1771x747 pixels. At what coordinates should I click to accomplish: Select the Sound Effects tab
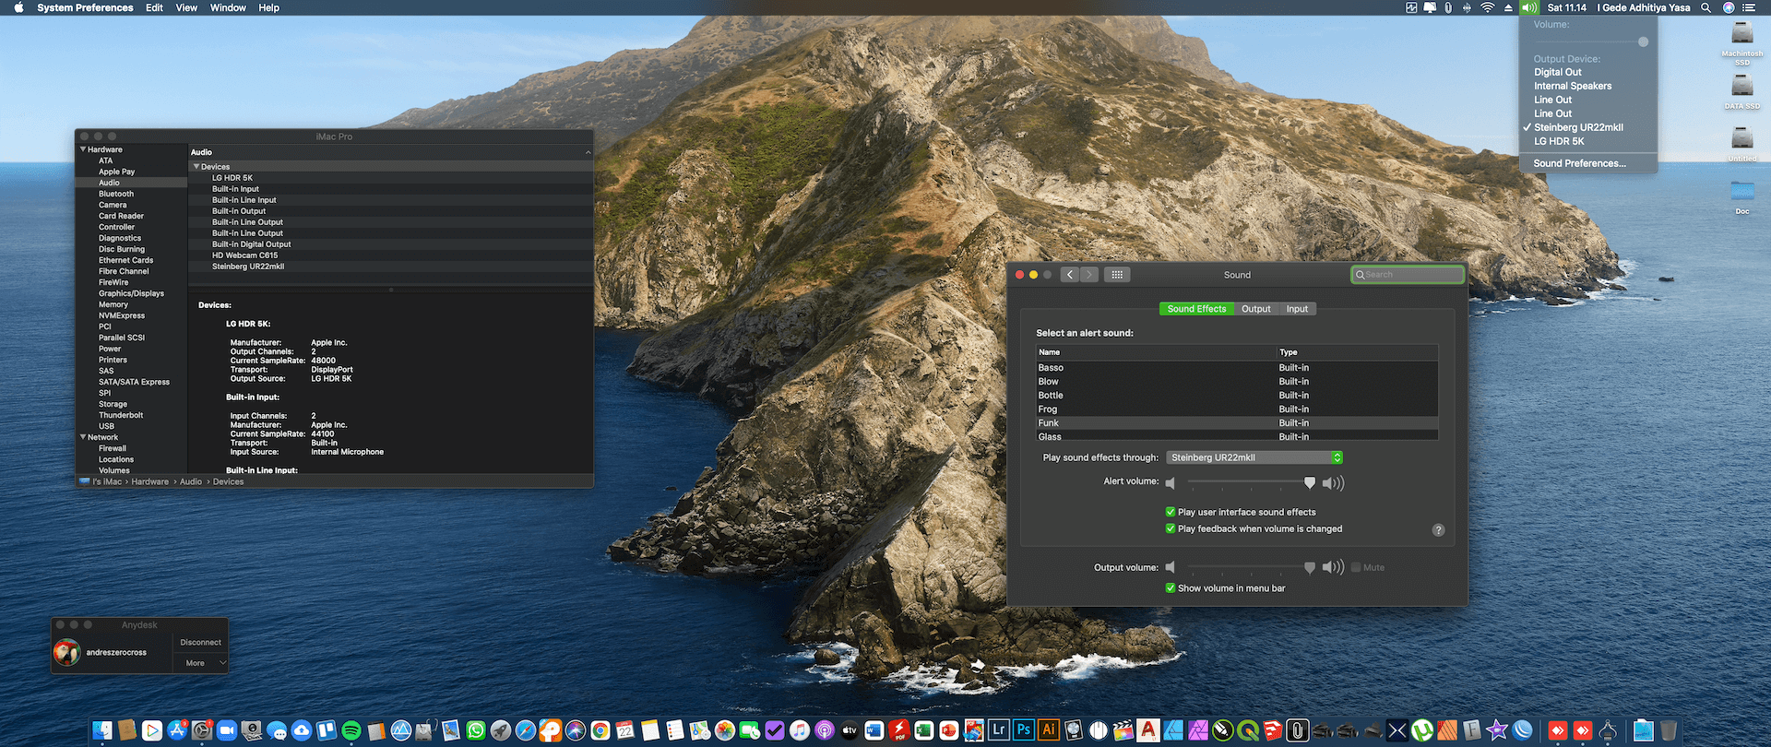click(1196, 309)
